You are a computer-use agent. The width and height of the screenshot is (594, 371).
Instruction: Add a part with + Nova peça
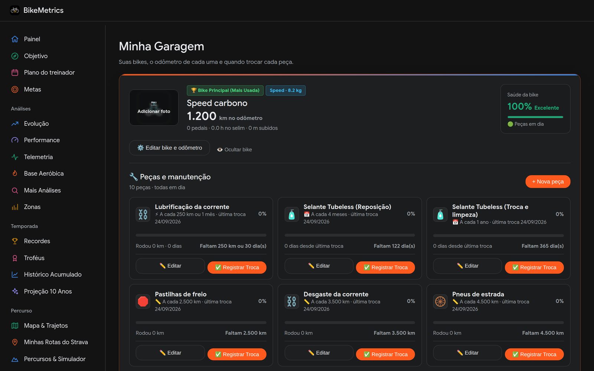[x=548, y=181]
